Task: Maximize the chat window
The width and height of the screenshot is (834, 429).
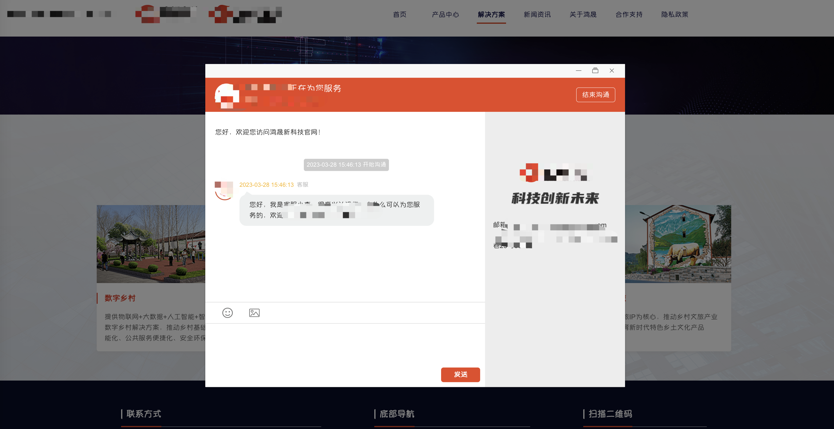Action: click(595, 70)
